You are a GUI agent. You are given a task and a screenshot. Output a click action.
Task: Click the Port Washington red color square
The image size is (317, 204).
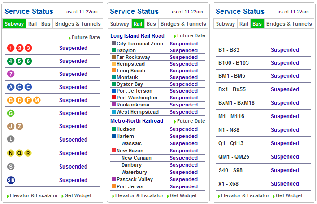tap(114, 98)
